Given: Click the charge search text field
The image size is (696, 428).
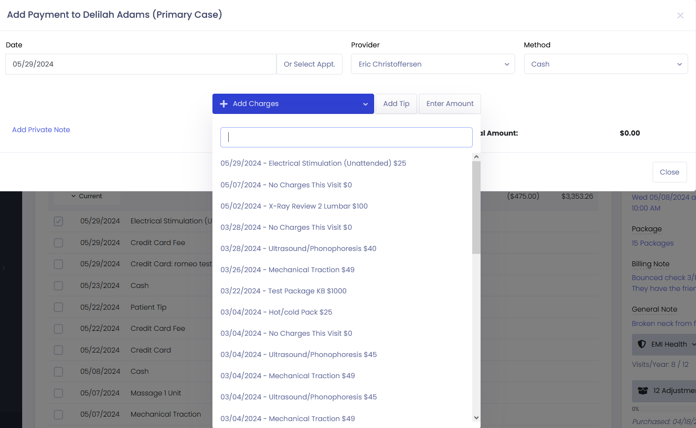Looking at the screenshot, I should tap(346, 138).
